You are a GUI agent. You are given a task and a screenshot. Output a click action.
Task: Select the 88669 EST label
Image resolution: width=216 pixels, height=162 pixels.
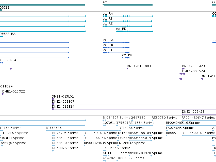point(171,133)
